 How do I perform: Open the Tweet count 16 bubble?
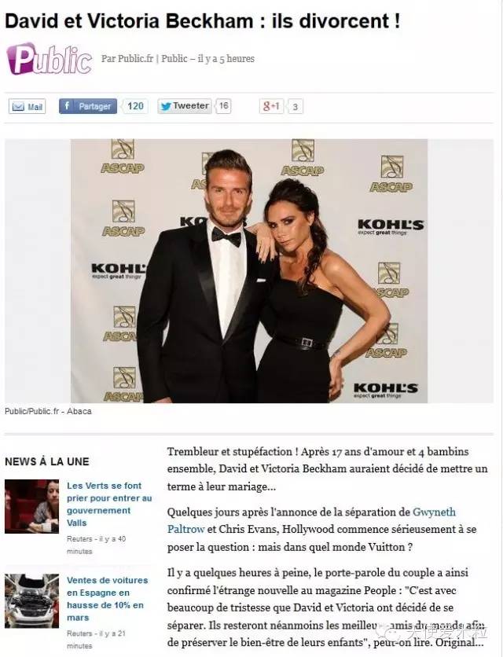224,106
